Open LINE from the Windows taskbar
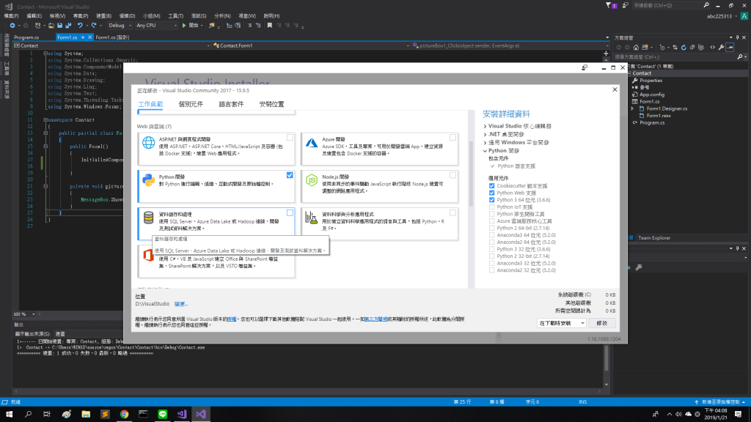Viewport: 751px width, 422px height. point(162,414)
